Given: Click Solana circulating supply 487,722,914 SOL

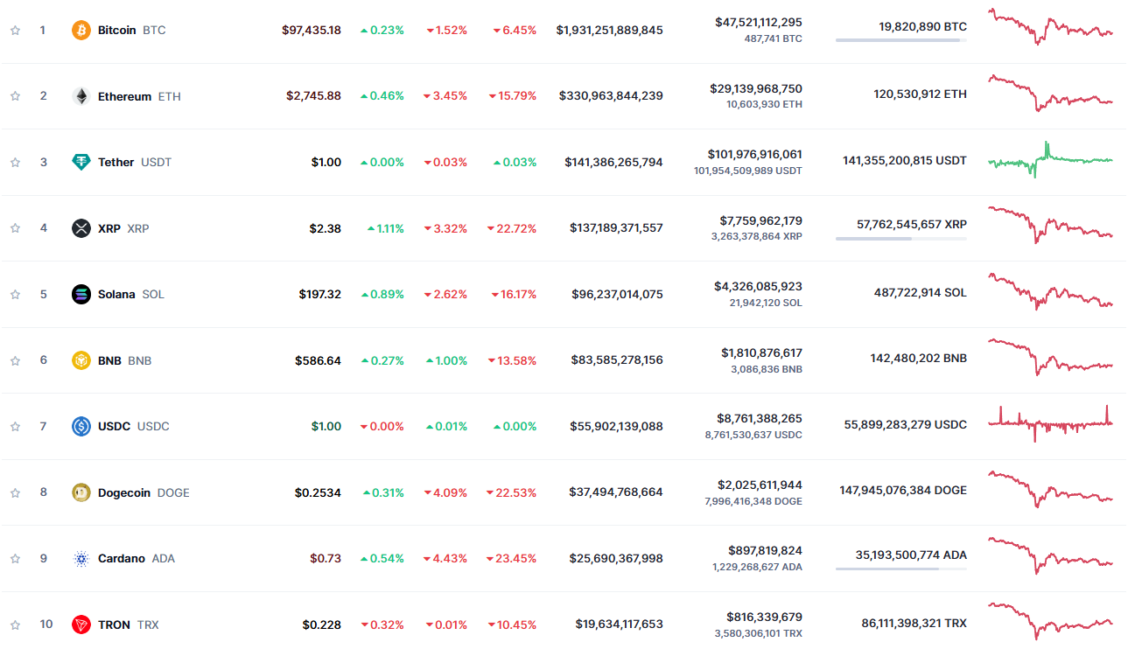Looking at the screenshot, I should [921, 292].
